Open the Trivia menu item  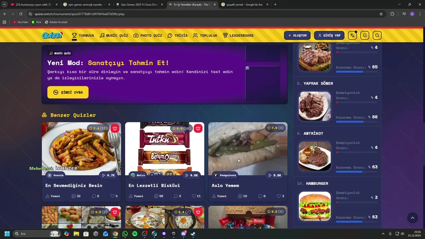coord(178,36)
